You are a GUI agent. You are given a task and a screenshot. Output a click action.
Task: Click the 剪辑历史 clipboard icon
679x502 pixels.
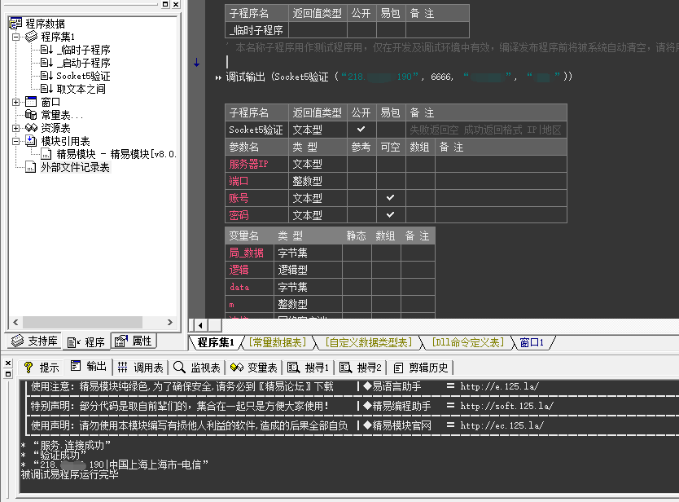click(398, 368)
